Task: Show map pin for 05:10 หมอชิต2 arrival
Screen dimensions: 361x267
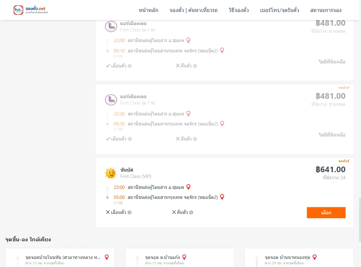Action: tap(222, 50)
